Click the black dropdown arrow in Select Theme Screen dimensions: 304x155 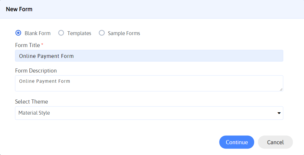point(279,113)
